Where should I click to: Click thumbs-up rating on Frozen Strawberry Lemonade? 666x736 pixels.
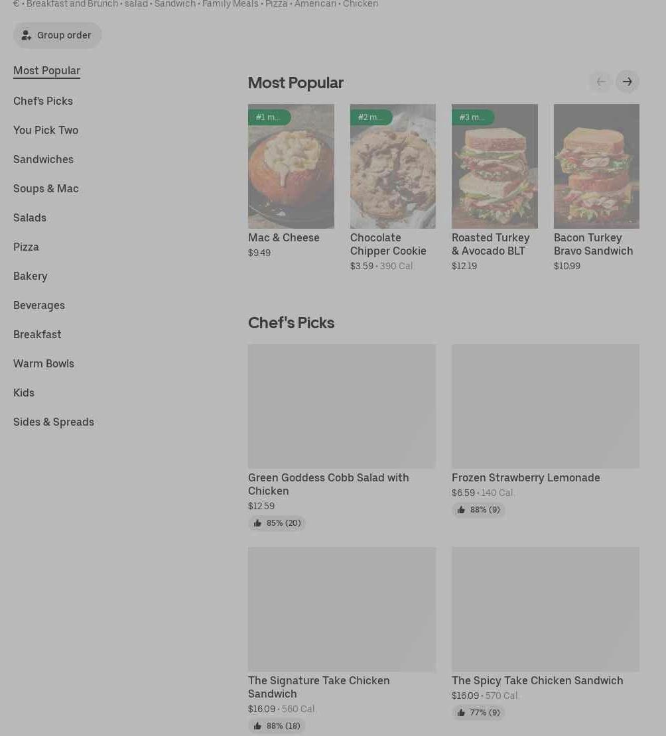[478, 510]
